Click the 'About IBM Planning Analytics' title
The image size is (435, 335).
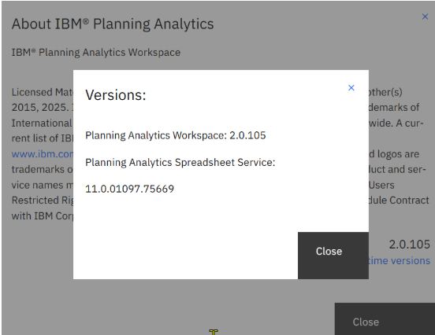tap(113, 24)
